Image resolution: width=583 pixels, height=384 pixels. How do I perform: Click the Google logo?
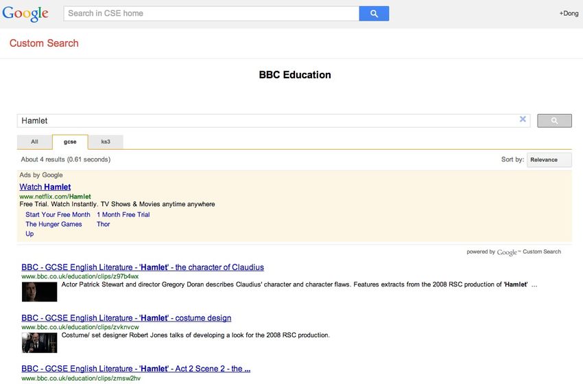(25, 14)
